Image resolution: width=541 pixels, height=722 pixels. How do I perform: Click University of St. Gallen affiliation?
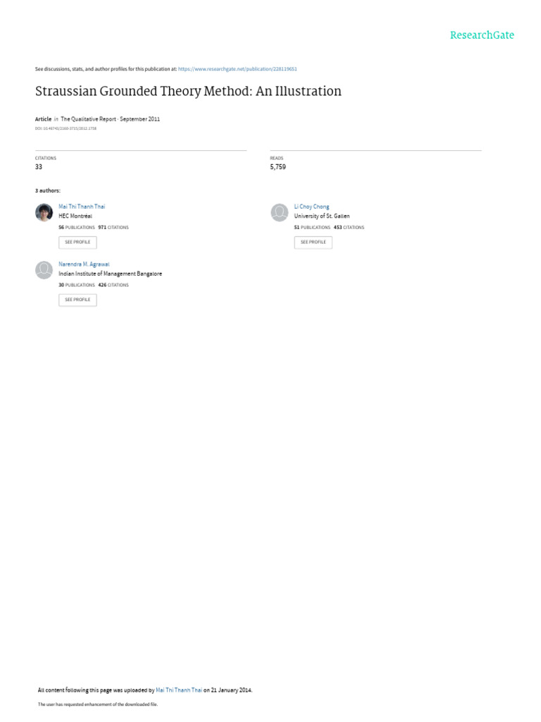pyautogui.click(x=321, y=216)
